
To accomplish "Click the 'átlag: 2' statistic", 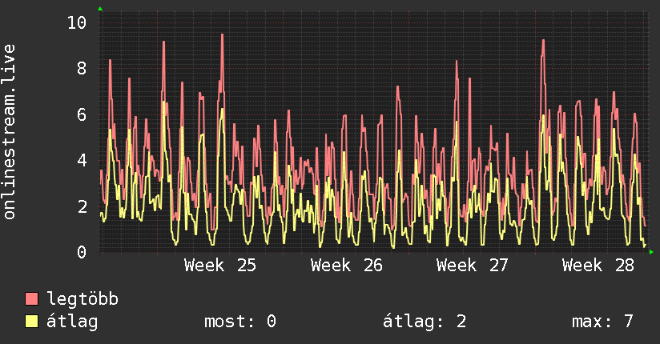I will pos(425,322).
